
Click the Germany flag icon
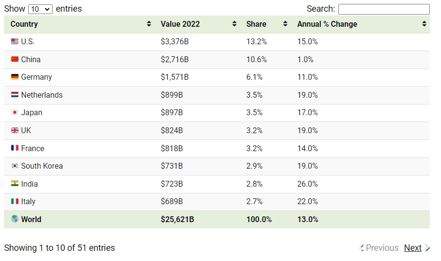[x=15, y=77]
